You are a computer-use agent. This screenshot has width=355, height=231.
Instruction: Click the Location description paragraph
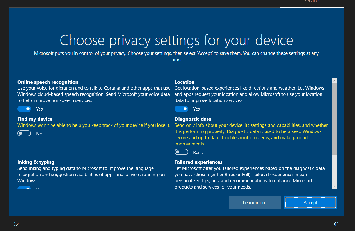(249, 94)
